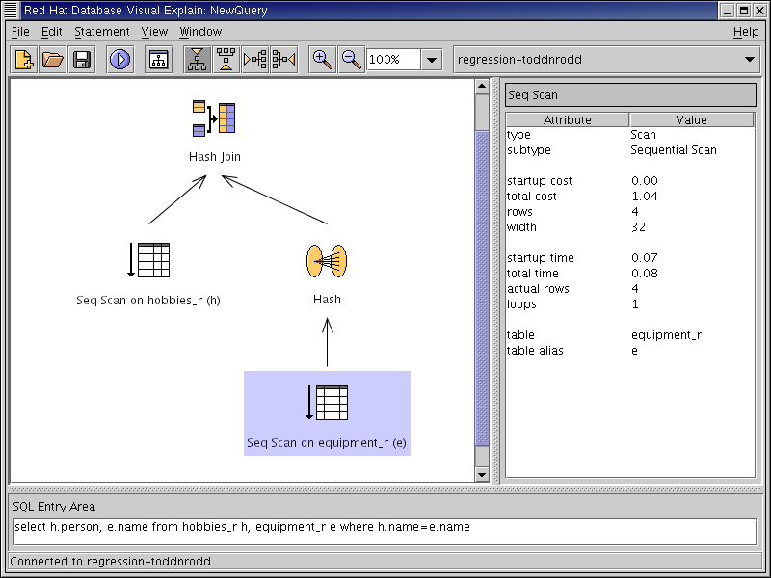
Task: Select the 'startup cost' attribute row
Action: [x=630, y=181]
